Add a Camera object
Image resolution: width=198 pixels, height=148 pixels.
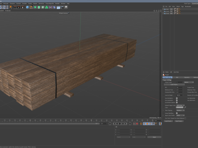point(62,7)
